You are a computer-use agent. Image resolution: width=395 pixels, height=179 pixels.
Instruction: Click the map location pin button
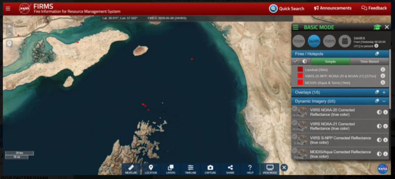coord(9,44)
